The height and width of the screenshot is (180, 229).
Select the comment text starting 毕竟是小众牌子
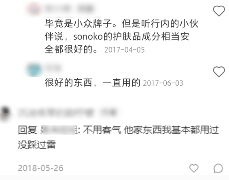point(121,36)
